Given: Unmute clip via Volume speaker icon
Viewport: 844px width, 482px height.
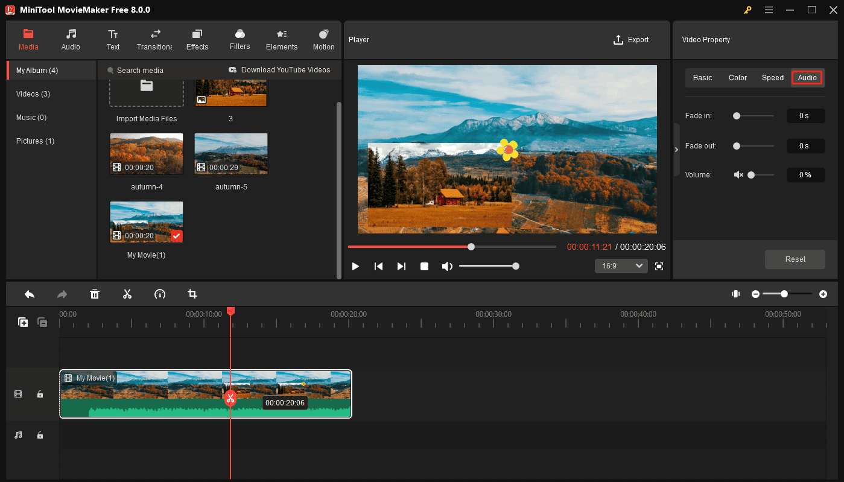Looking at the screenshot, I should pos(738,175).
